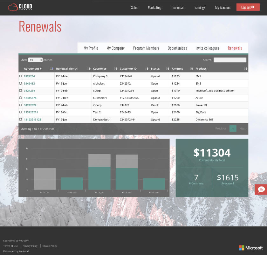Tick the checkbox for agreement 13123213123
Image resolution: width=267 pixels, height=255 pixels.
pyautogui.click(x=21, y=120)
